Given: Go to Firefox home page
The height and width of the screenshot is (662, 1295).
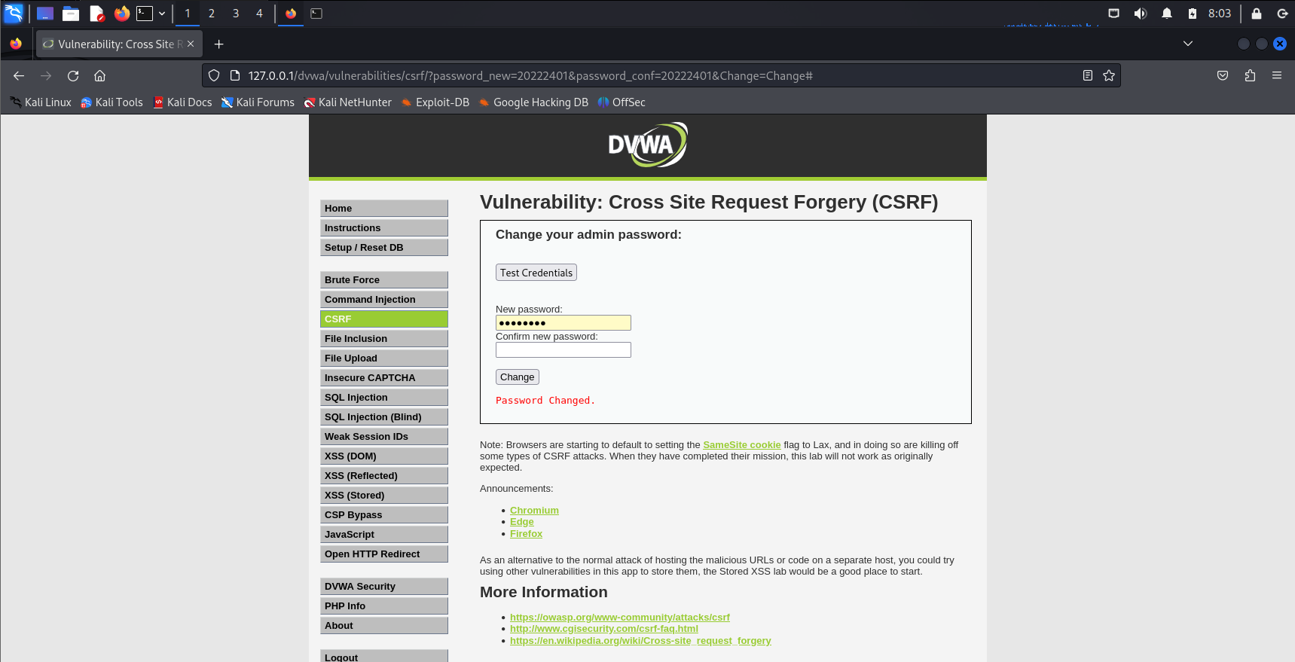Looking at the screenshot, I should [99, 76].
